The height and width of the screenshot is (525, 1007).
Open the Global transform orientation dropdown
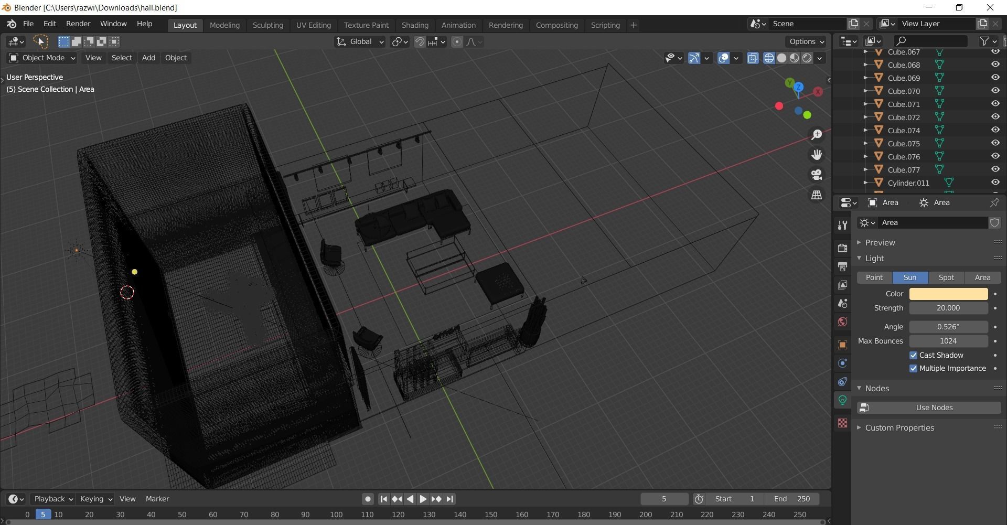(360, 42)
